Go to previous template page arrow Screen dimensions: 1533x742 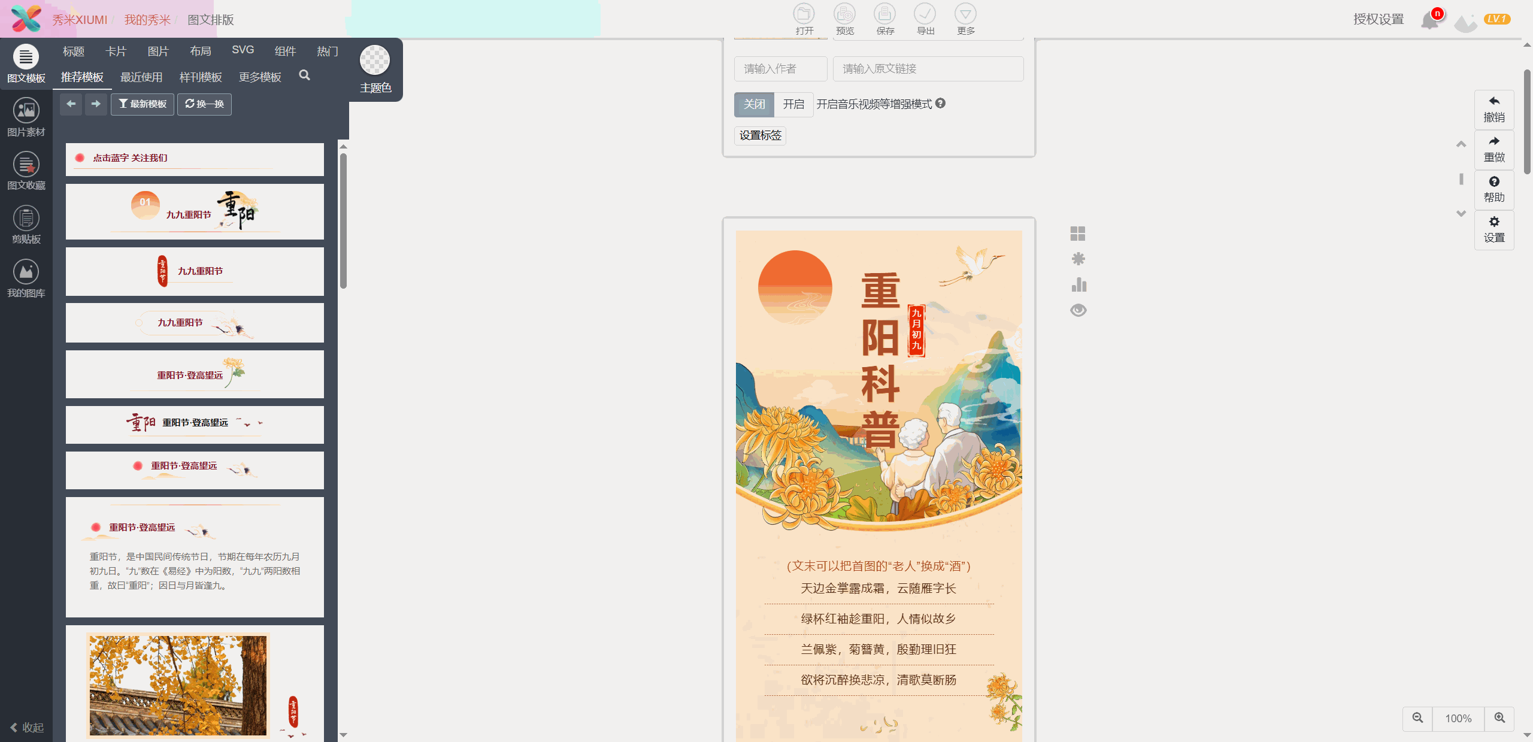click(x=71, y=104)
